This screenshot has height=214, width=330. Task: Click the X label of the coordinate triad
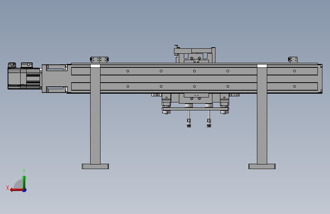[8, 188]
